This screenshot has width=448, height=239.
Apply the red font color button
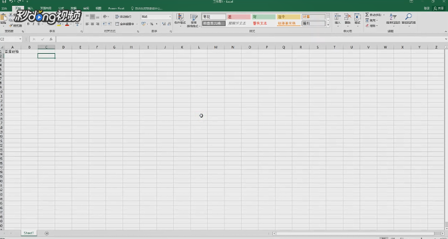(x=67, y=24)
